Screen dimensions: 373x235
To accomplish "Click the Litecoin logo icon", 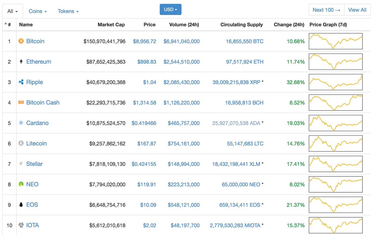I will (x=21, y=143).
